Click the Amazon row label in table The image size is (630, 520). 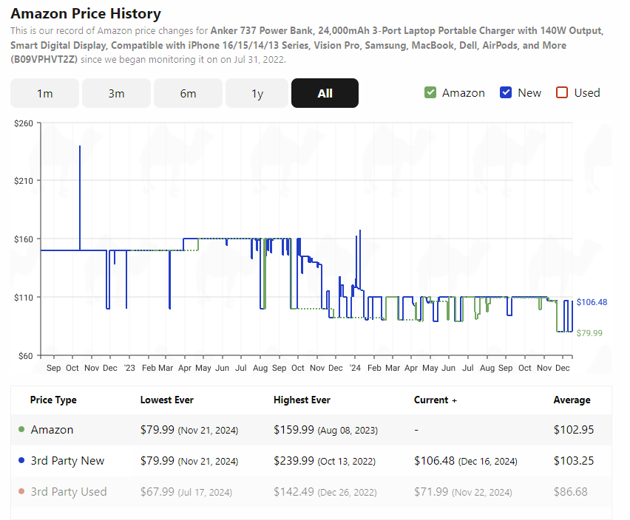tap(52, 429)
